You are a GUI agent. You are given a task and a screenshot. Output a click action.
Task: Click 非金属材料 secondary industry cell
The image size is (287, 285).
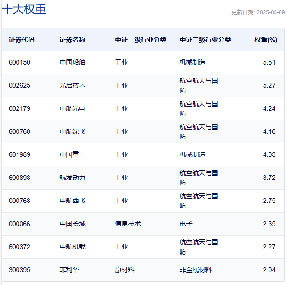(x=196, y=270)
